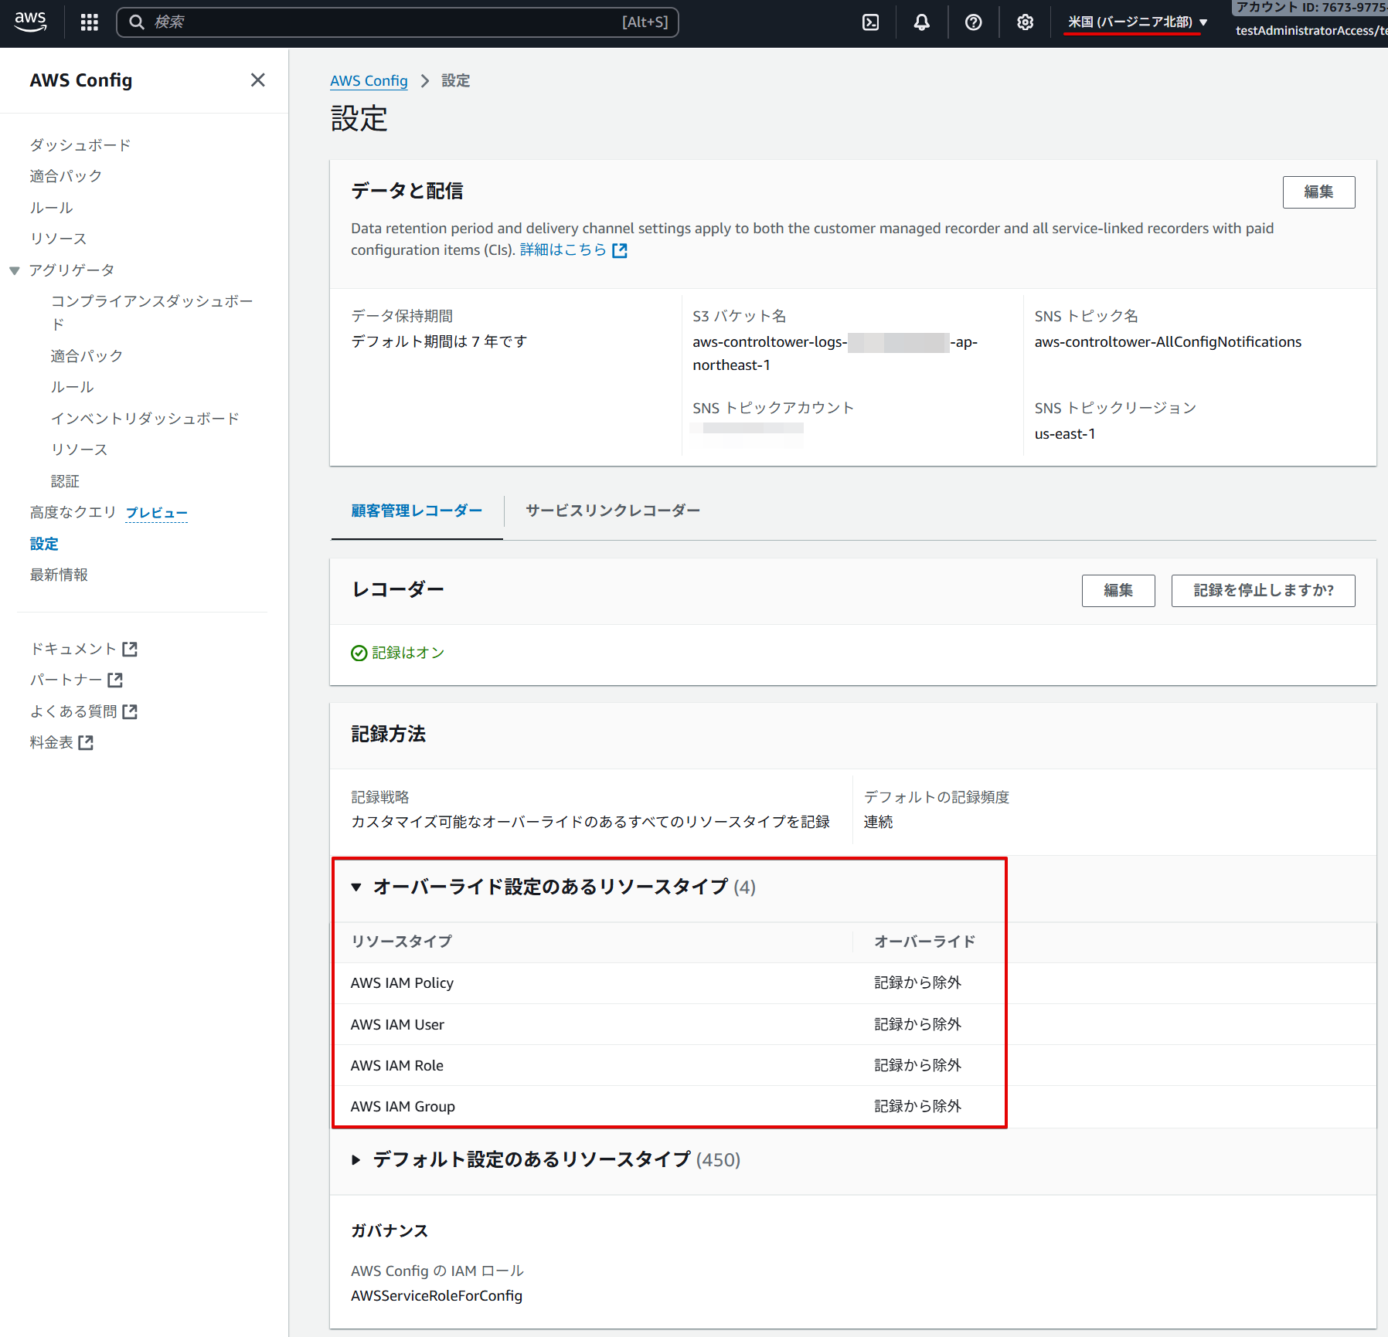Open コンプライアンスダッシュボード under アグリゲータ

(x=152, y=313)
